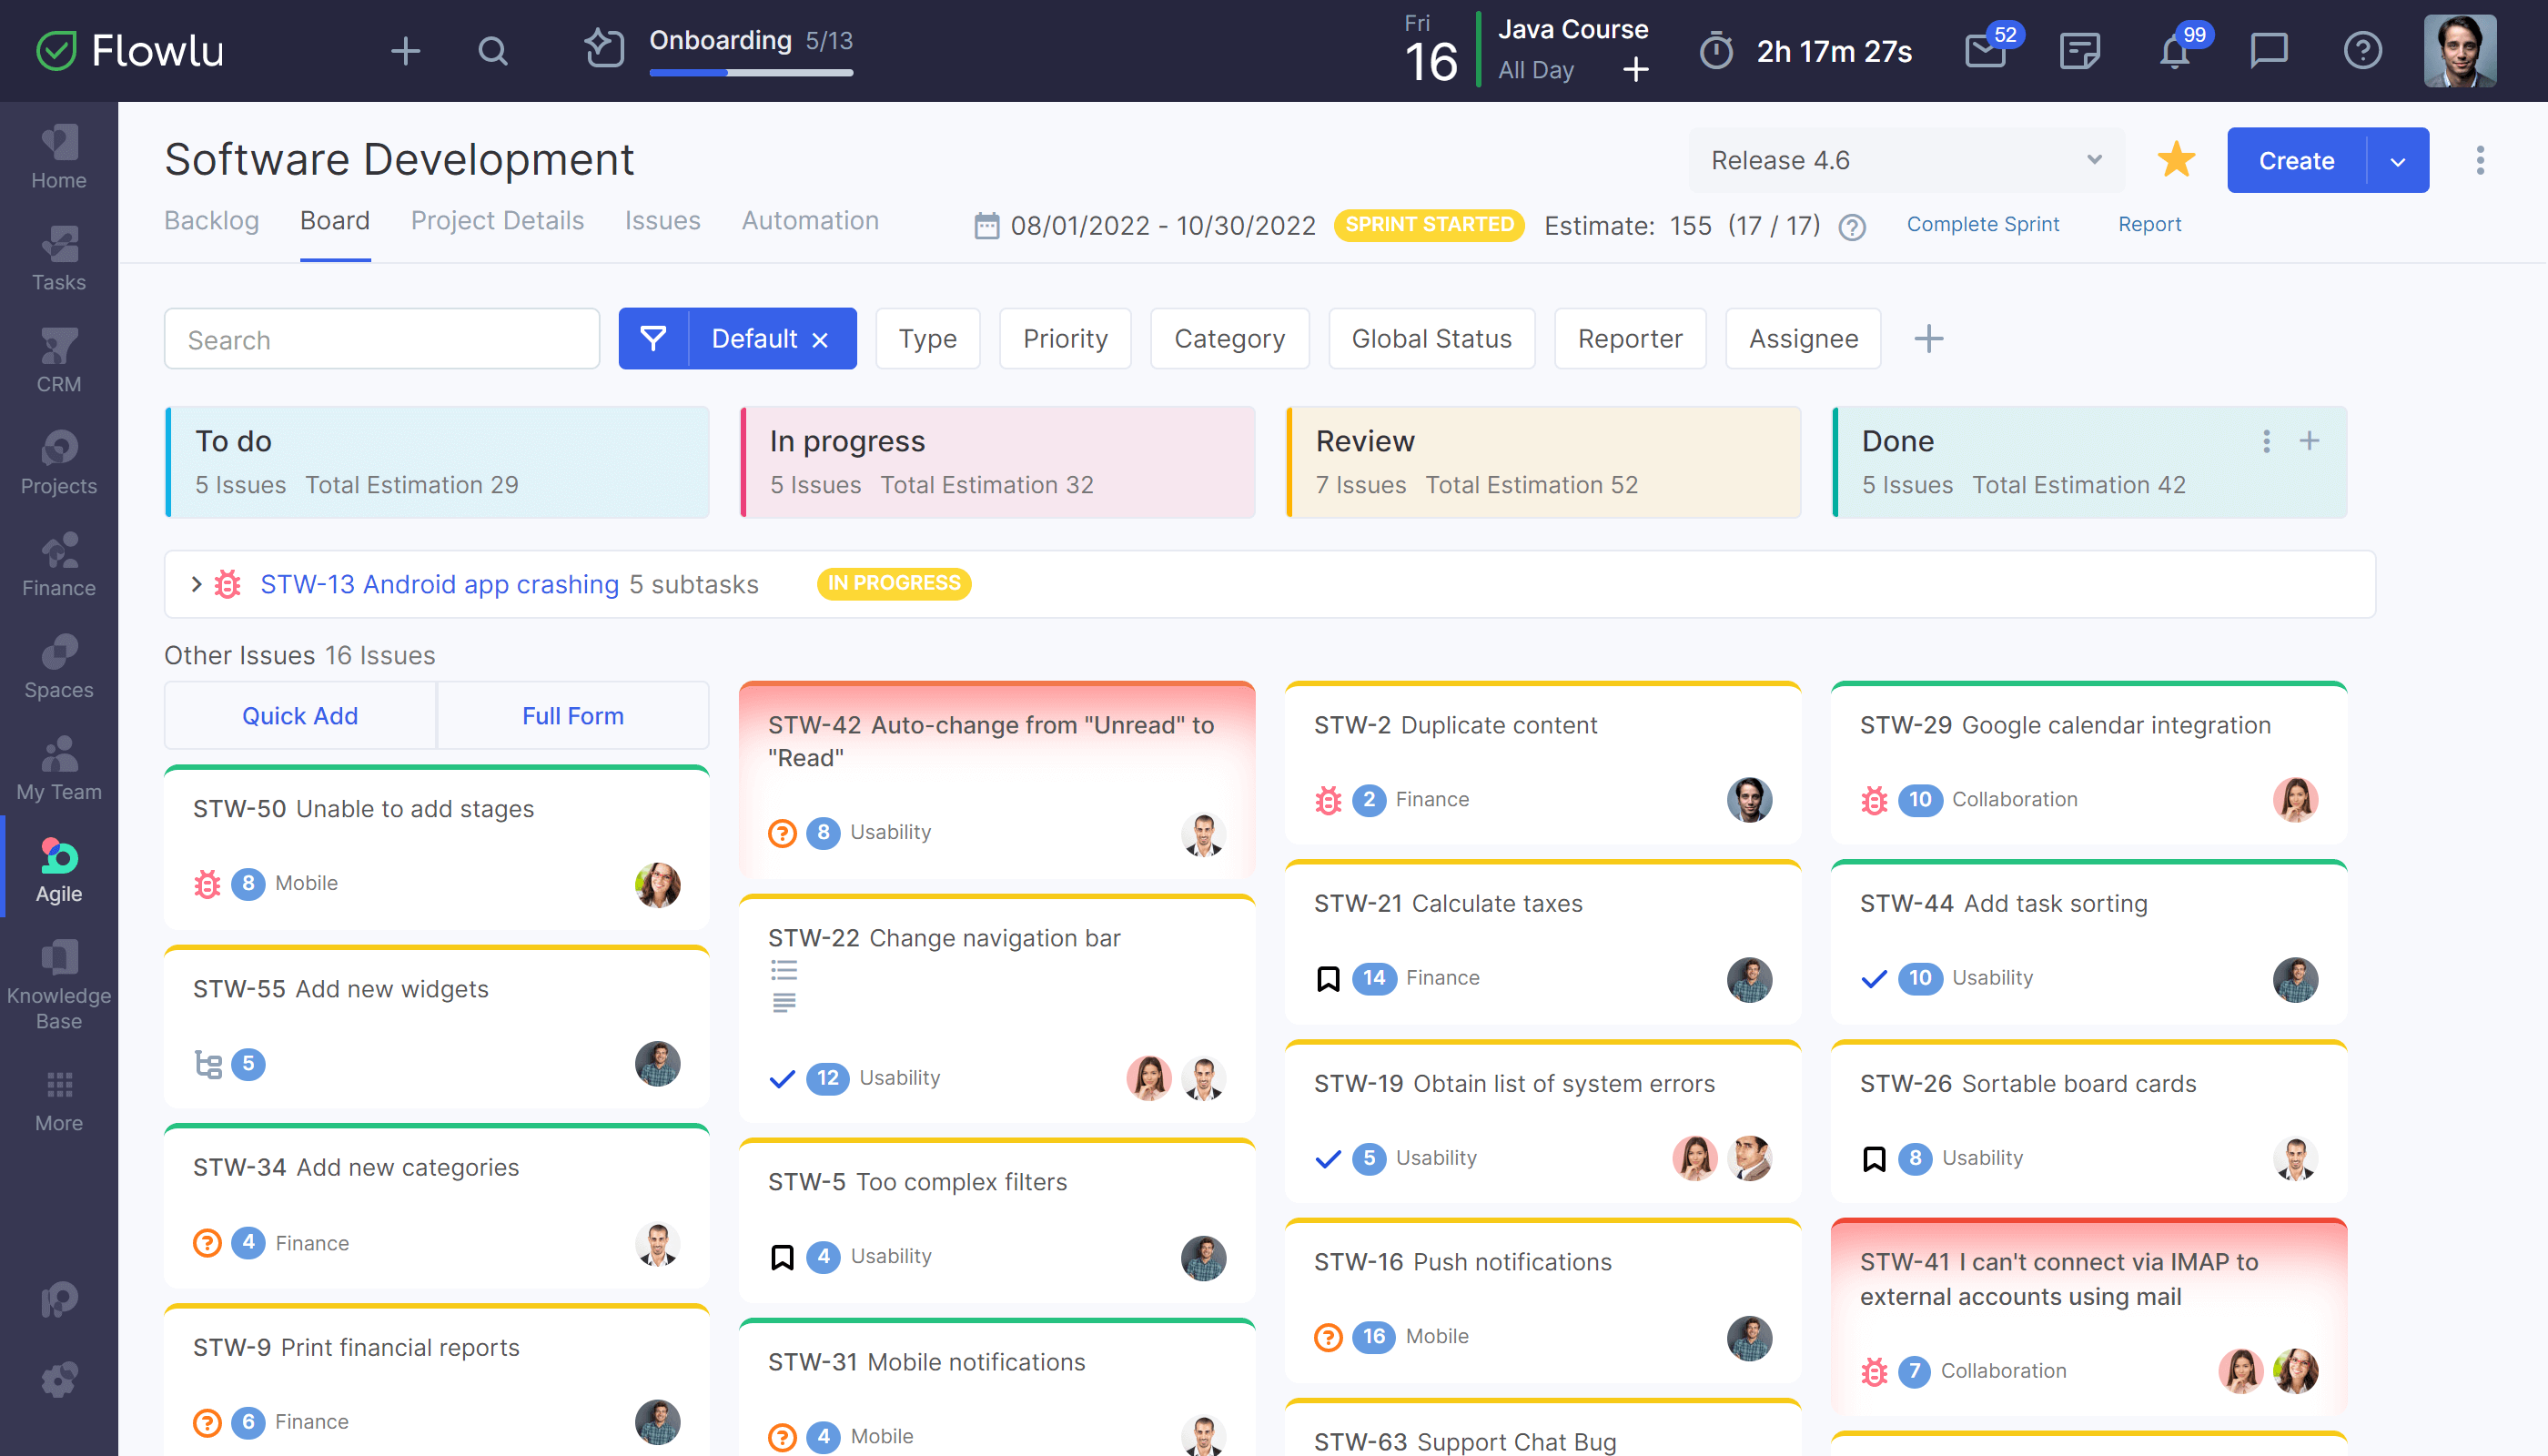
Task: Remove the Default filter with X
Action: pos(820,340)
